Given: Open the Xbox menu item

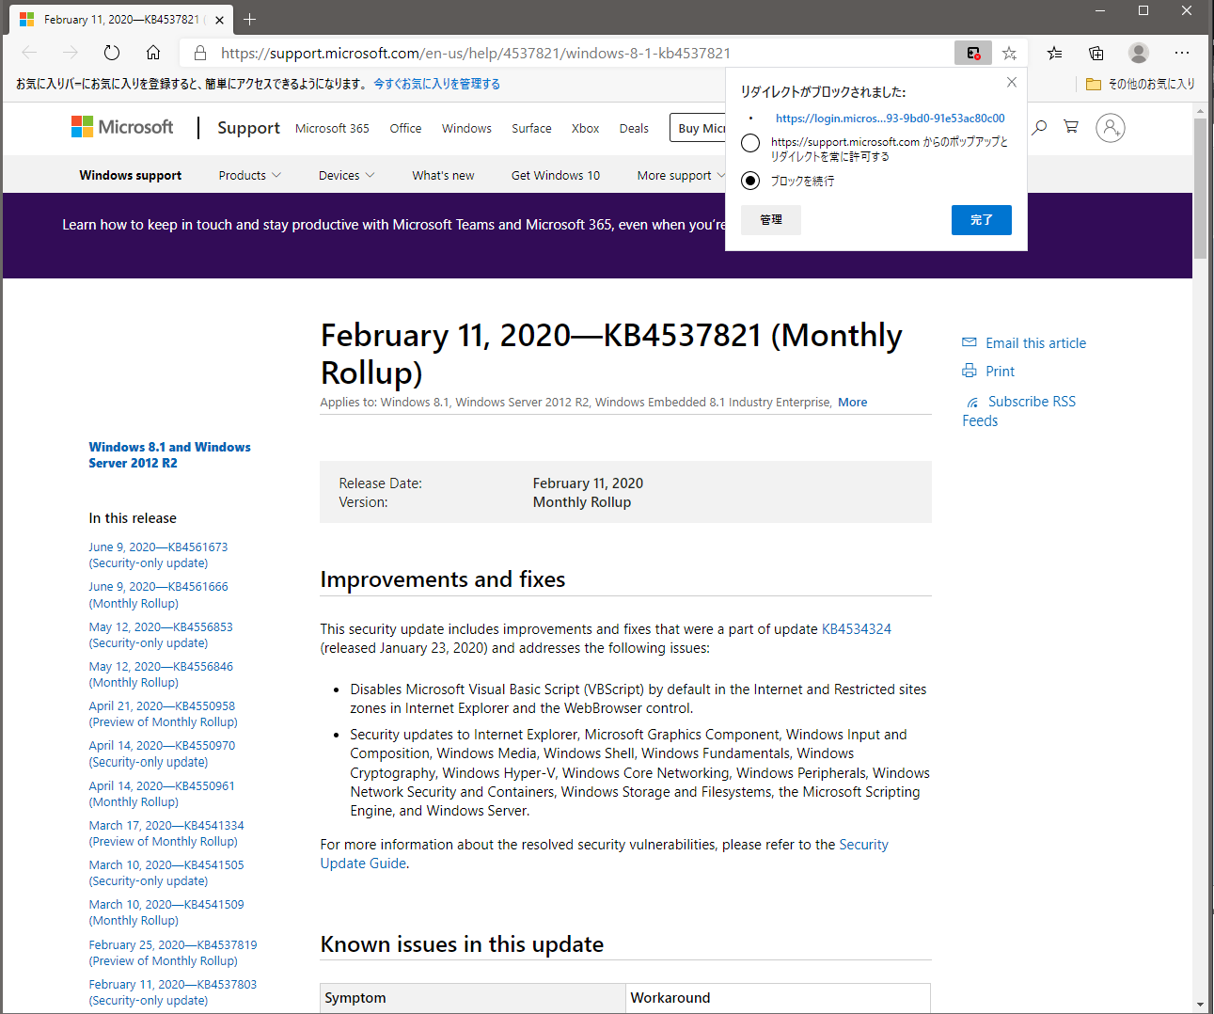Looking at the screenshot, I should 585,128.
